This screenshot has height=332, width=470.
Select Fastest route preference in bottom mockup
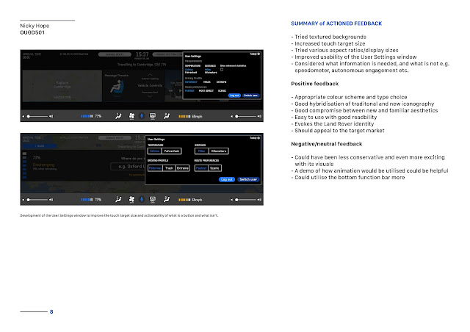point(201,168)
